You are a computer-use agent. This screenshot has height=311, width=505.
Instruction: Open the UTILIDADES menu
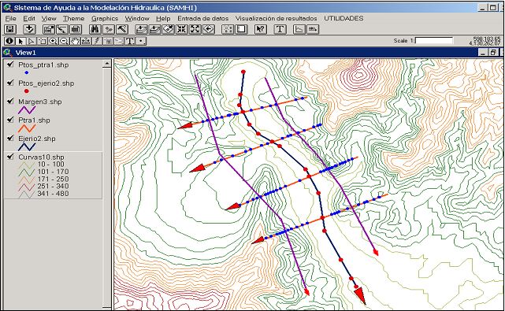point(343,18)
